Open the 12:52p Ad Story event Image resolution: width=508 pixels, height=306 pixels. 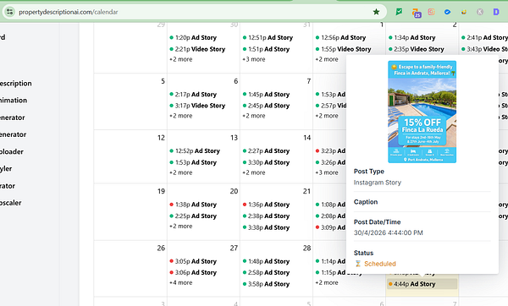(x=195, y=151)
